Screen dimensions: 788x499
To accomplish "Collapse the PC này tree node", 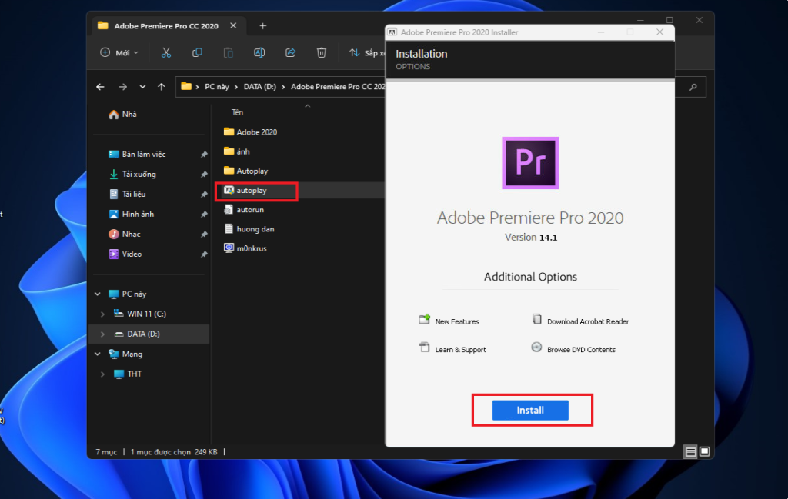I will (x=98, y=294).
